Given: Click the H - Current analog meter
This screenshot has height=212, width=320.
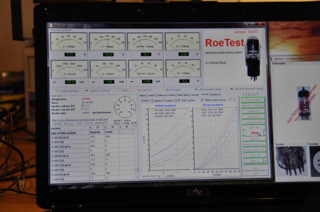Looking at the screenshot, I should pyautogui.click(x=69, y=69).
